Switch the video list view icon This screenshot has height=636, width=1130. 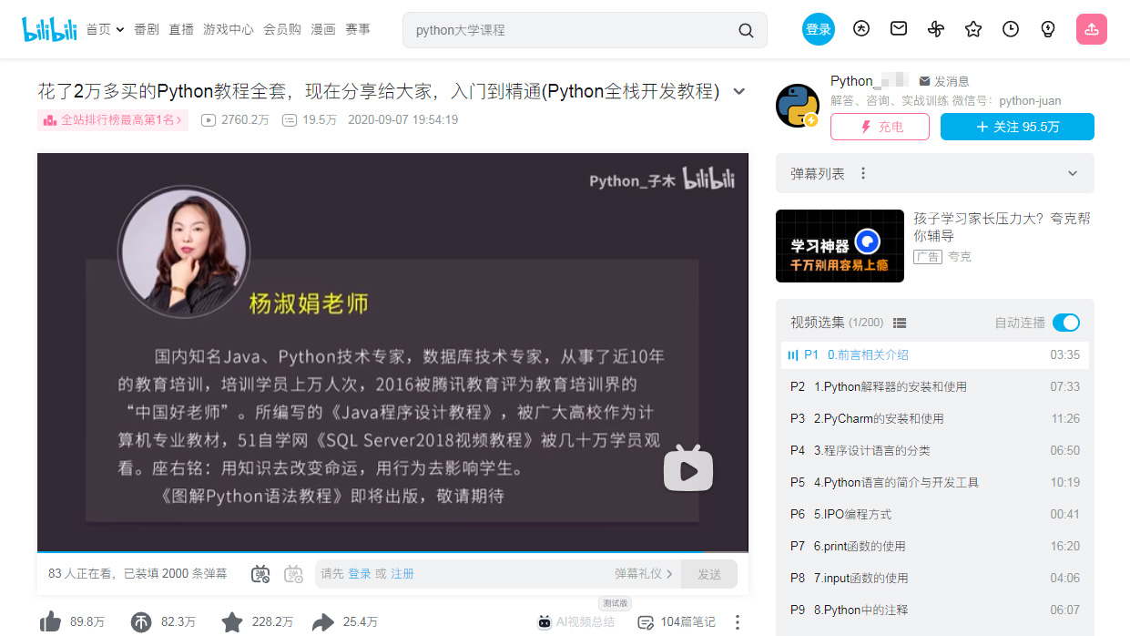point(900,323)
